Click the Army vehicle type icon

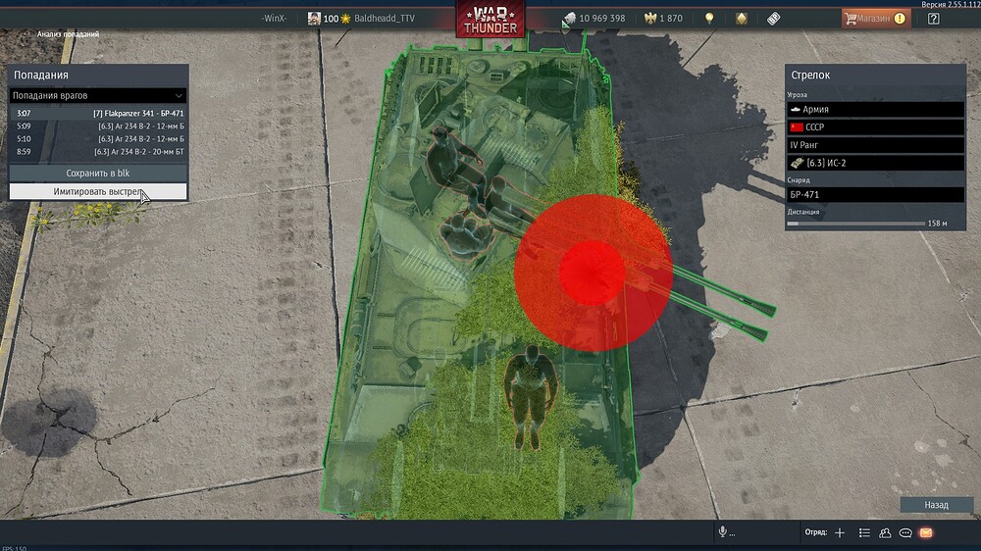(x=796, y=110)
